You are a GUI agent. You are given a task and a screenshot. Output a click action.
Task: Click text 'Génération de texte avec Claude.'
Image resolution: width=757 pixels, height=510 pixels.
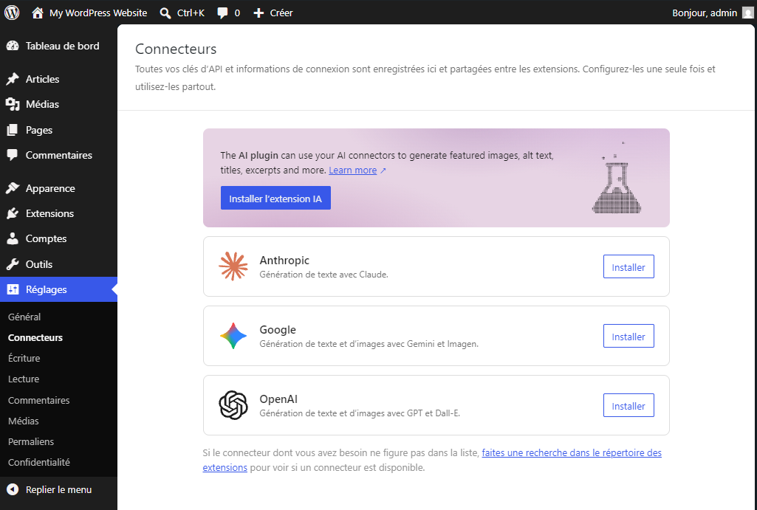[x=324, y=275]
